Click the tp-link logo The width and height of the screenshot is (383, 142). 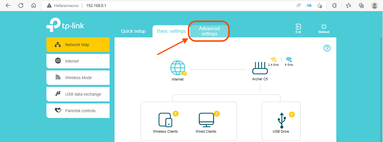pyautogui.click(x=65, y=25)
